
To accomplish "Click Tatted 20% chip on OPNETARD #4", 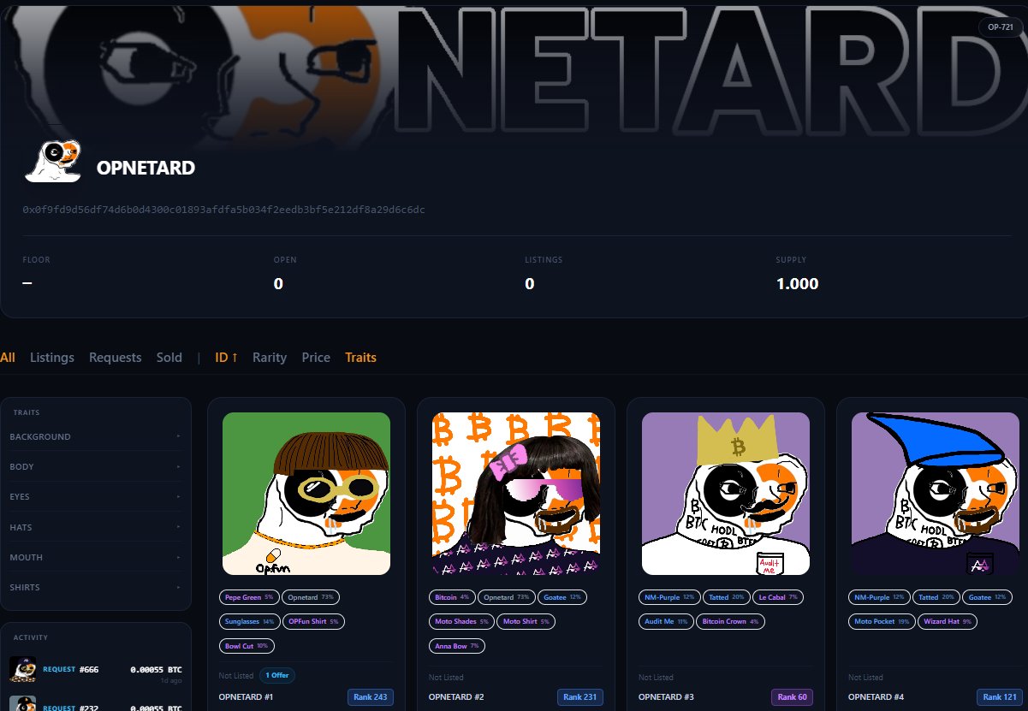I will (937, 597).
